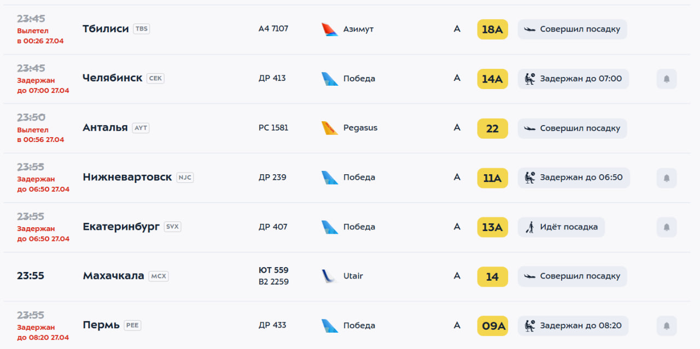Viewport: 700px width, 349px height.
Task: Click status 'Задержан до 07:00'
Action: 580,79
